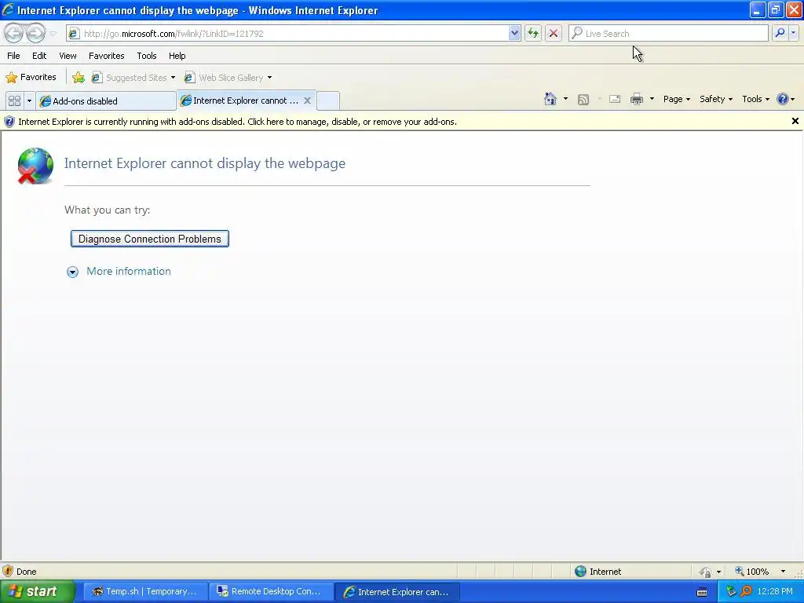Click the Read Mail icon

click(x=614, y=99)
